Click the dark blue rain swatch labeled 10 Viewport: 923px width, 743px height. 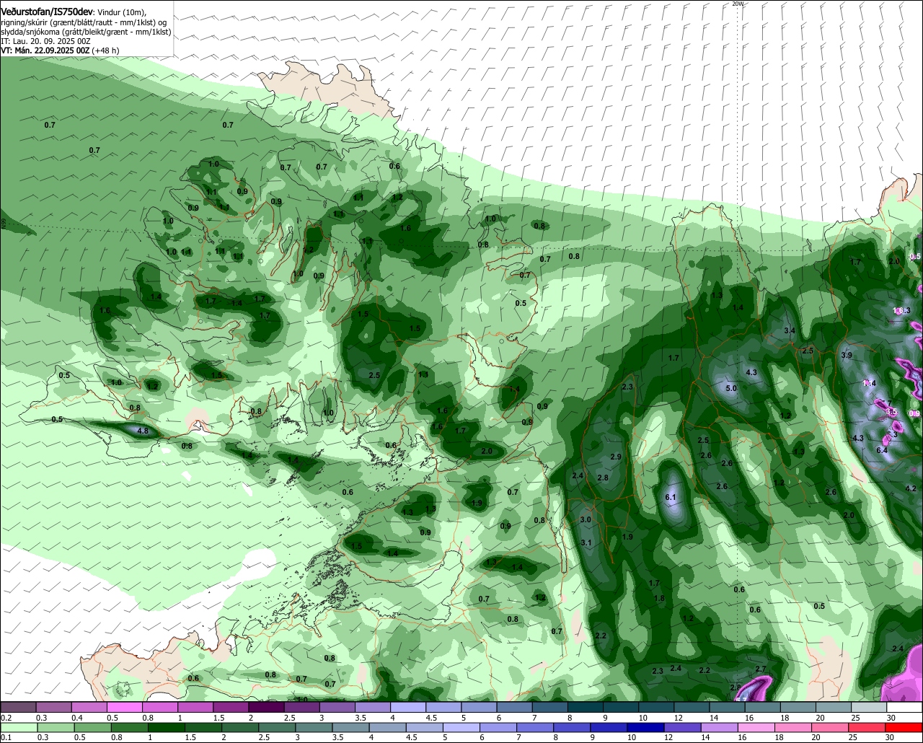(644, 728)
